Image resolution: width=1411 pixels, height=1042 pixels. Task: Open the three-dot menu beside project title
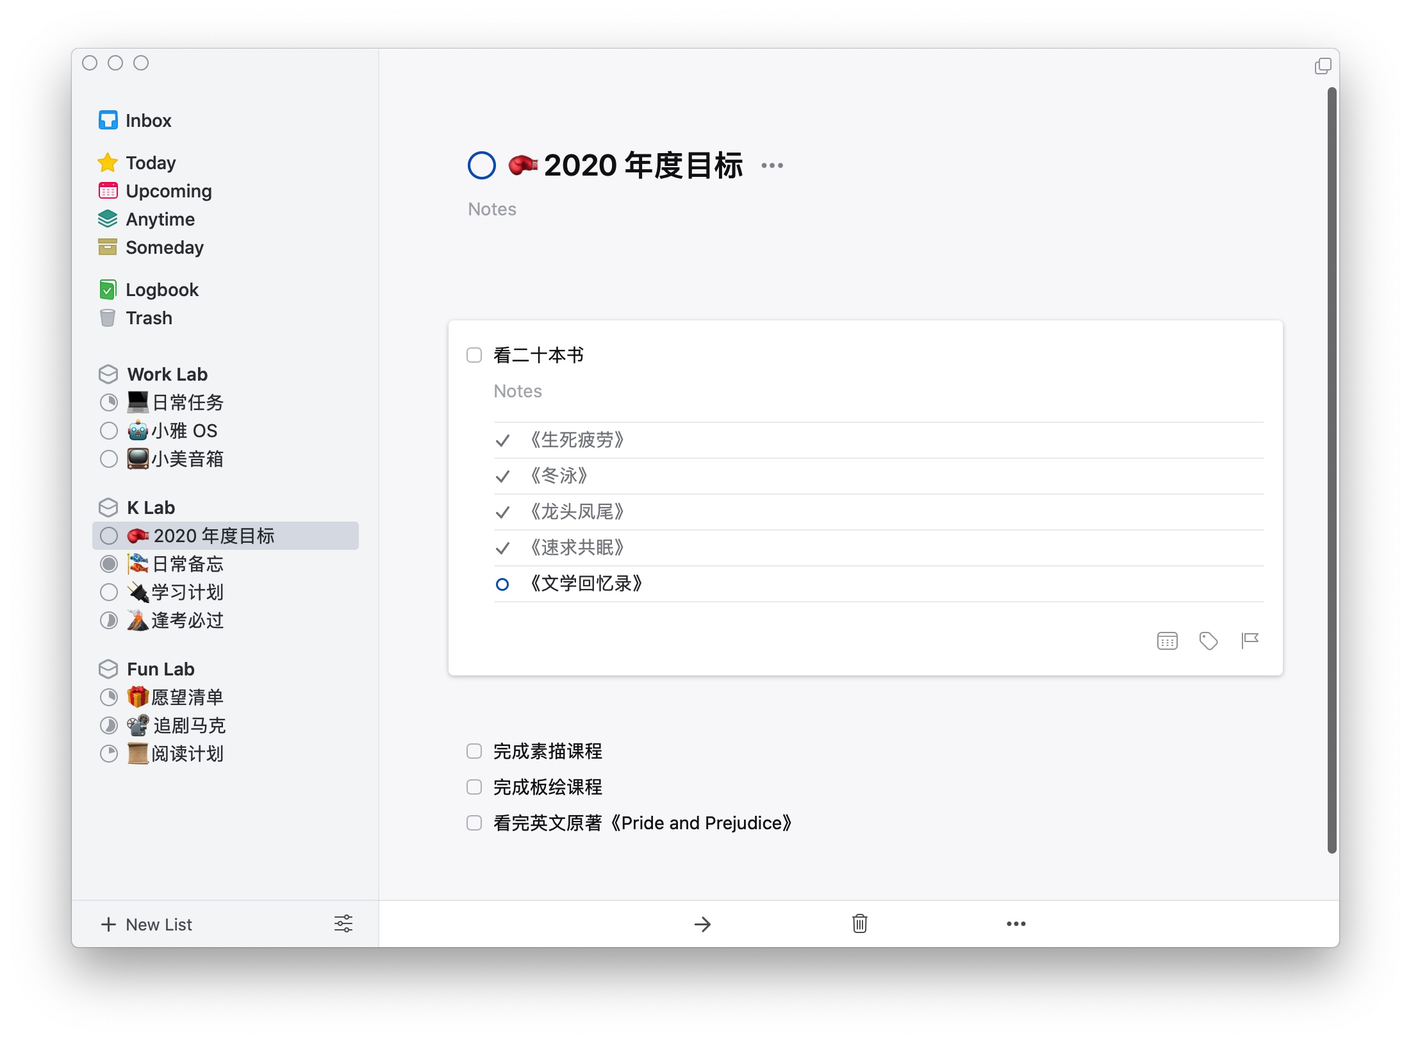[772, 166]
